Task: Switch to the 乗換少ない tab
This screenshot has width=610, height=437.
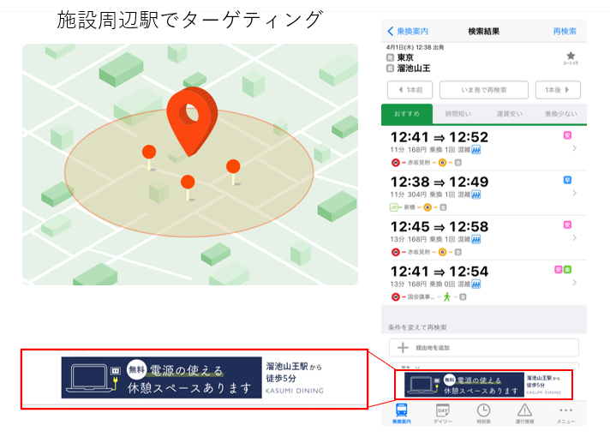Action: coord(560,114)
